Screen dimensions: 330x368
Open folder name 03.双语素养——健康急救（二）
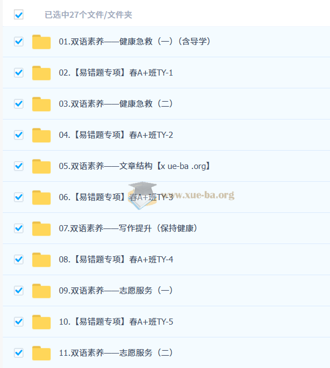click(116, 104)
